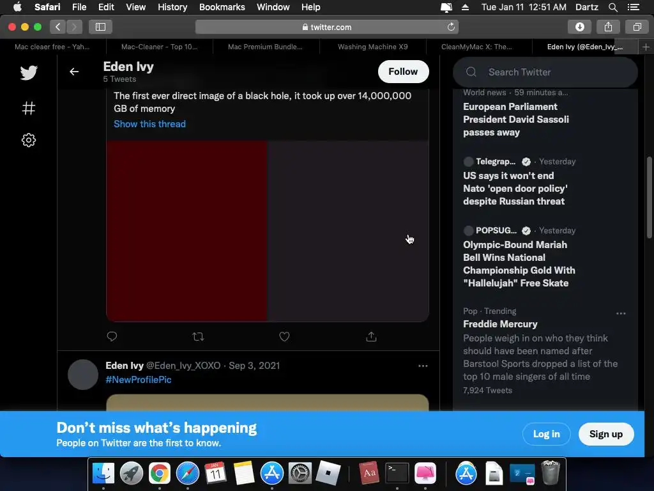
Task: Open Google Chrome from the Dock
Action: click(x=160, y=473)
